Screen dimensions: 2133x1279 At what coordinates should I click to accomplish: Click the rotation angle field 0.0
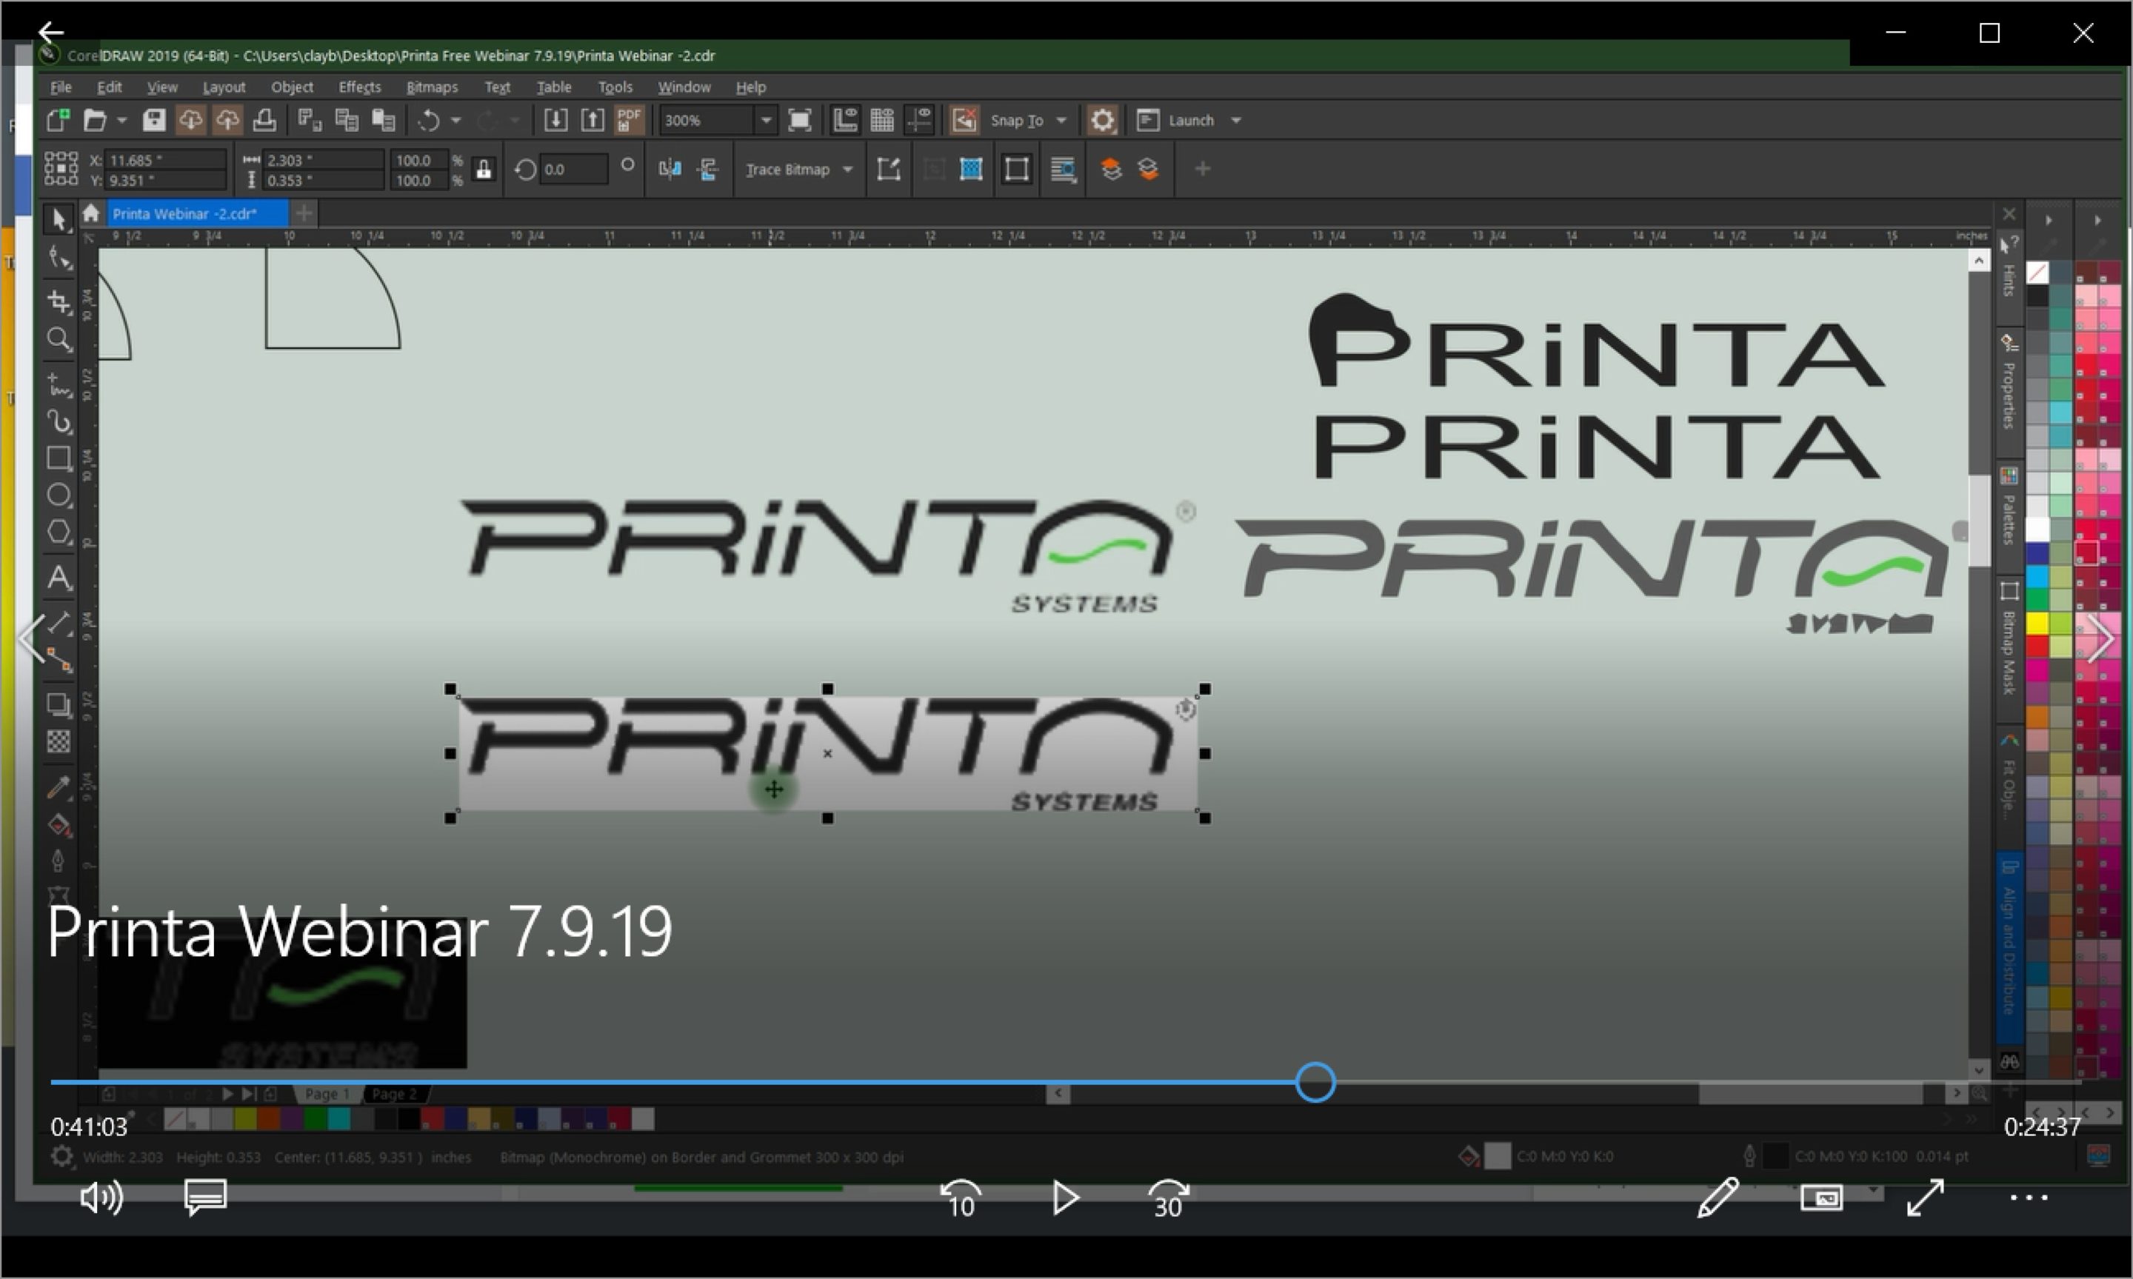click(574, 169)
